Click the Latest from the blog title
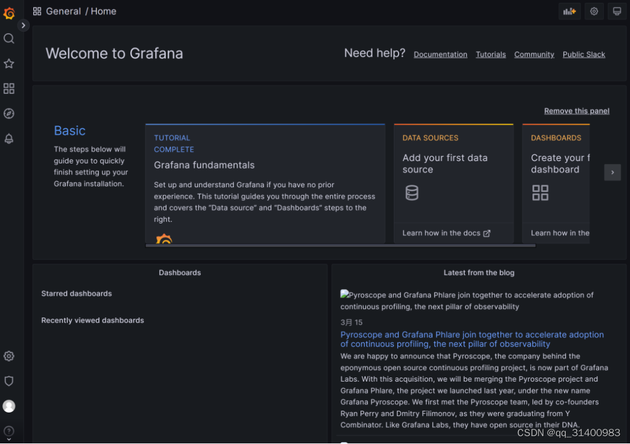The height and width of the screenshot is (444, 630). [x=479, y=273]
